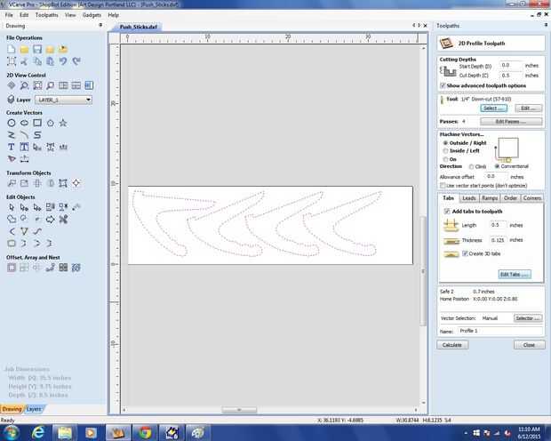Open Windows Start menu
The width and height of the screenshot is (551, 441).
tap(12, 433)
